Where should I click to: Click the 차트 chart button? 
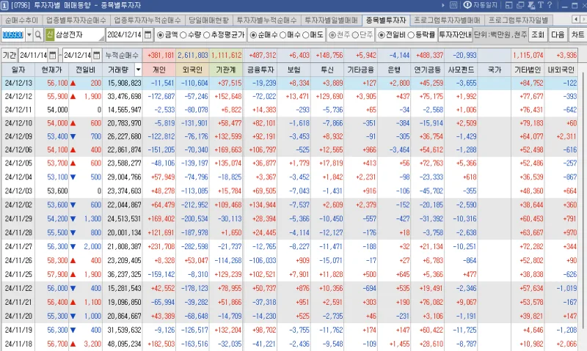coord(577,34)
